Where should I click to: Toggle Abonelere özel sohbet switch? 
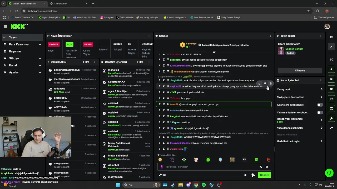(x=320, y=105)
